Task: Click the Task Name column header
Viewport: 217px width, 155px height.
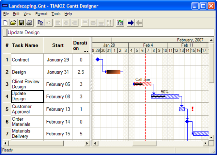Action: point(25,45)
